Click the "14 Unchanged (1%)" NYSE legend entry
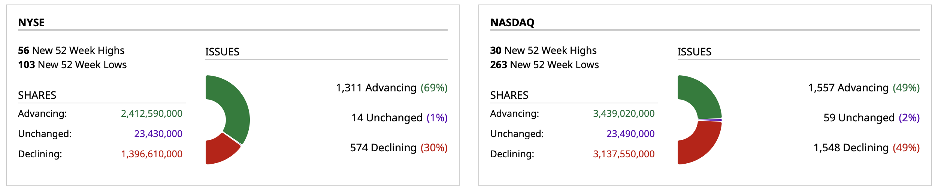The height and width of the screenshot is (194, 938). (399, 118)
